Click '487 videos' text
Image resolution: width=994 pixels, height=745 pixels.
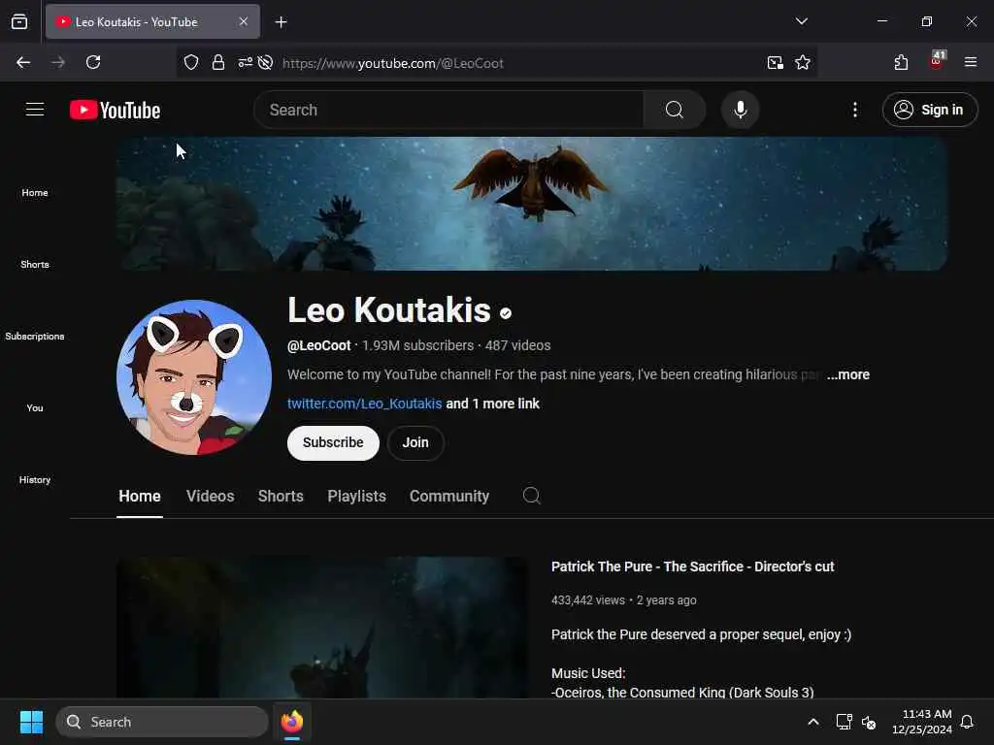tap(518, 346)
